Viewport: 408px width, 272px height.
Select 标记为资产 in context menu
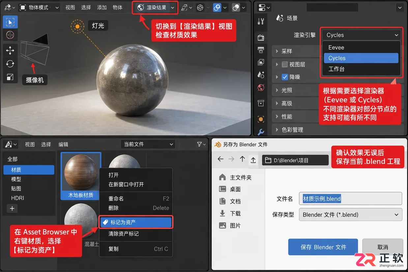tap(135, 222)
